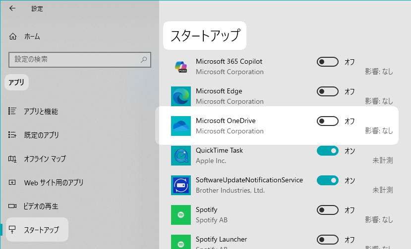Click the 設定の検索 search field
This screenshot has width=411, height=249.
(x=74, y=59)
